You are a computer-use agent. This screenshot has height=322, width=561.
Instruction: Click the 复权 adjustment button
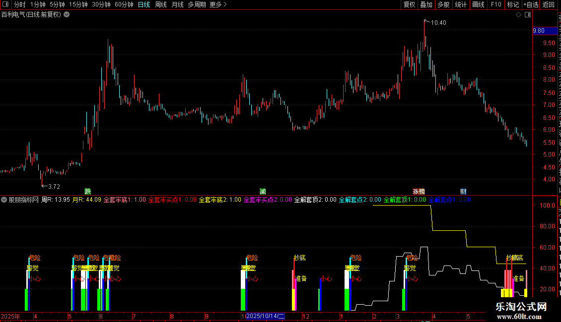[409, 4]
